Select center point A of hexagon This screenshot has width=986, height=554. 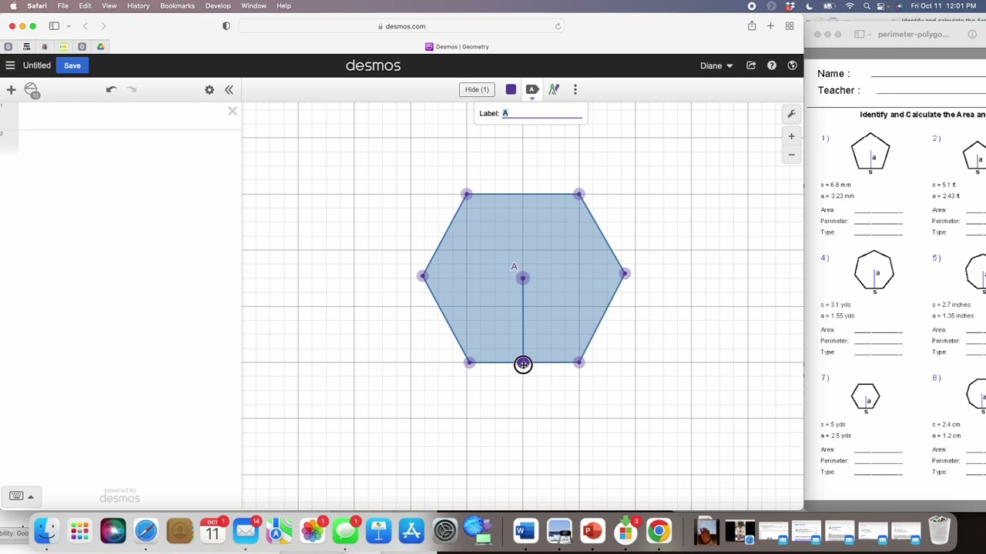click(523, 278)
